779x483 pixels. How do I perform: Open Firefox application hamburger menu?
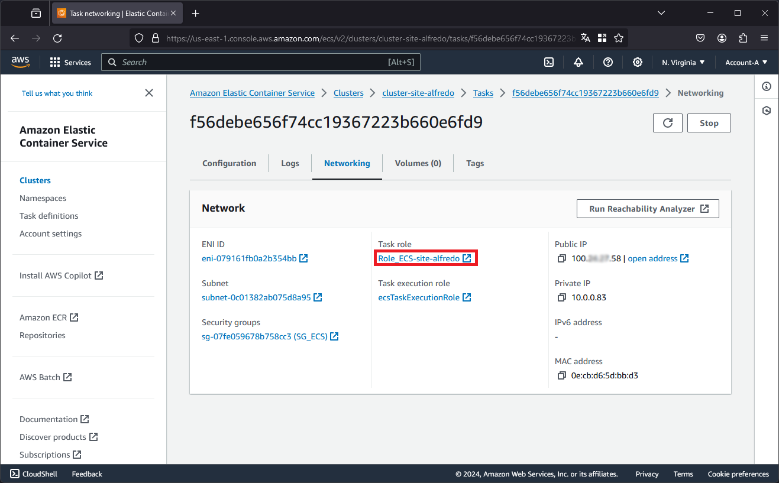pos(764,38)
